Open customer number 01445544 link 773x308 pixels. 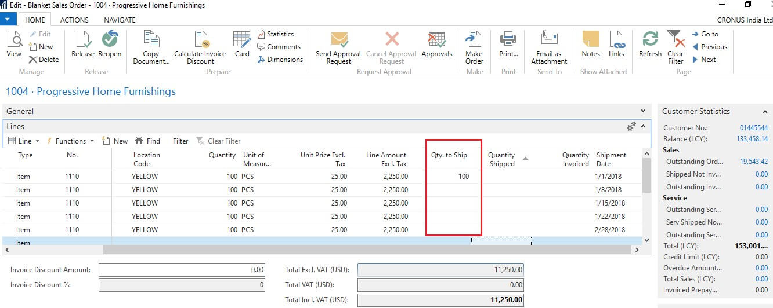753,128
